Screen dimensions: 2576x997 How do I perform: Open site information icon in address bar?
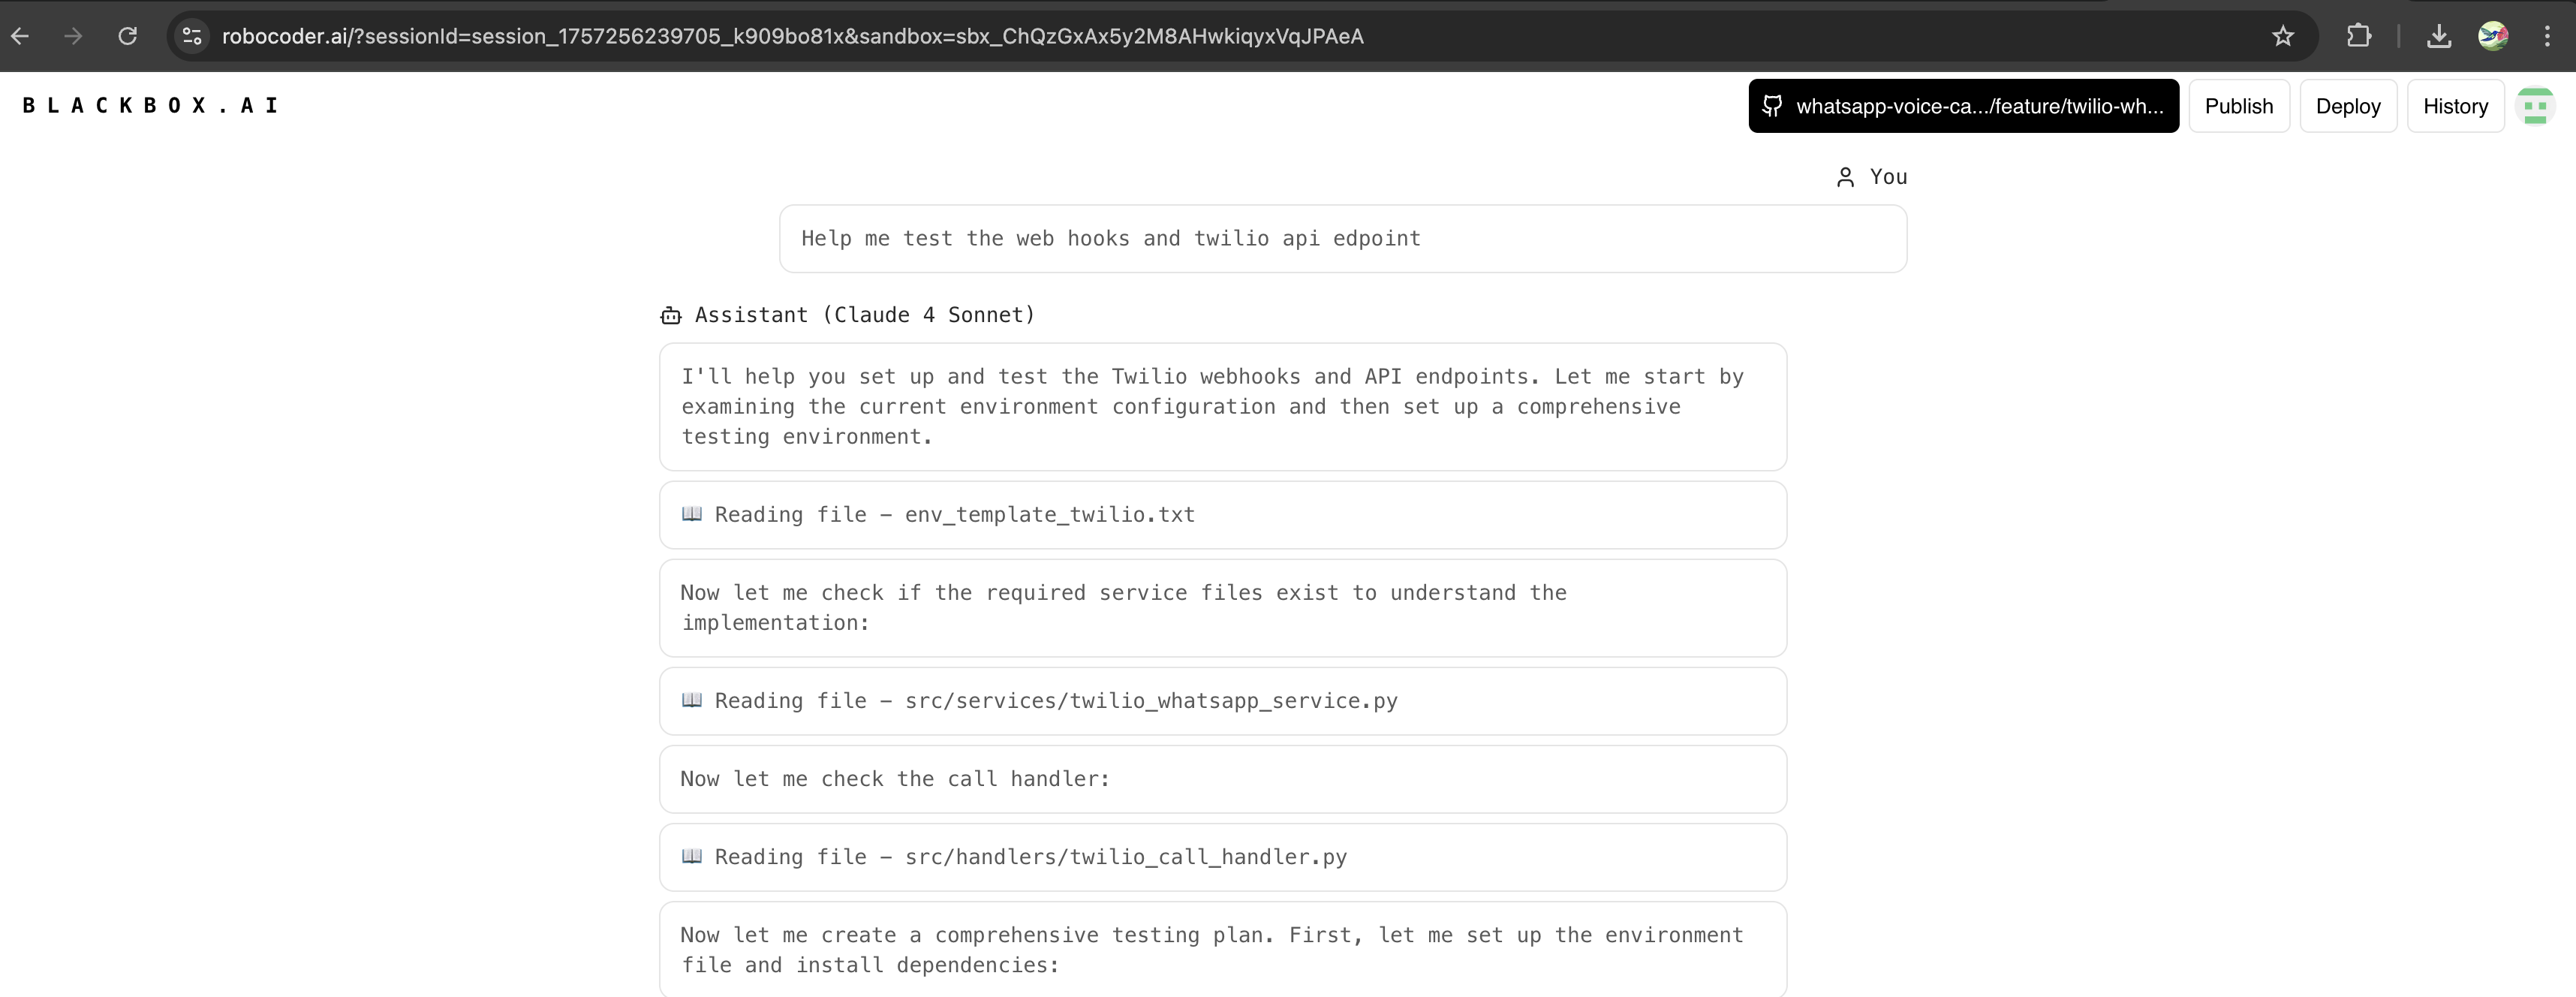point(192,36)
